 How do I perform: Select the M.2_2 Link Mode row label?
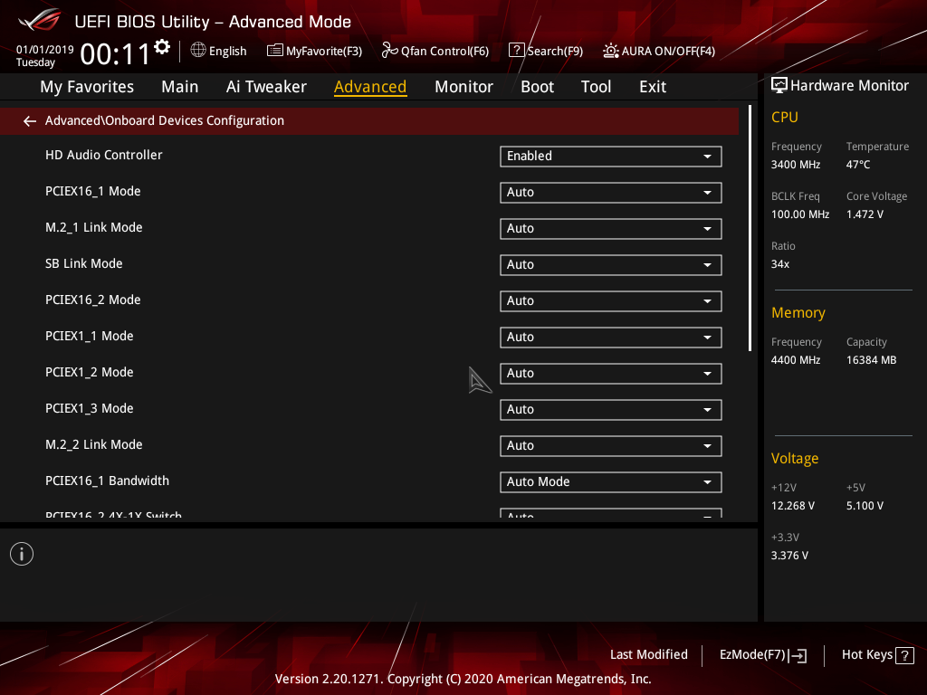(93, 444)
